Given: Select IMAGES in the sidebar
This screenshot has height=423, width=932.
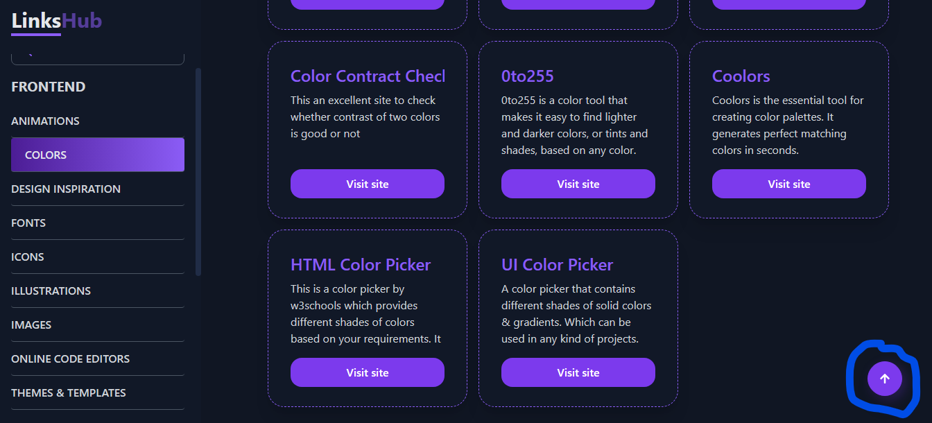Looking at the screenshot, I should [31, 325].
